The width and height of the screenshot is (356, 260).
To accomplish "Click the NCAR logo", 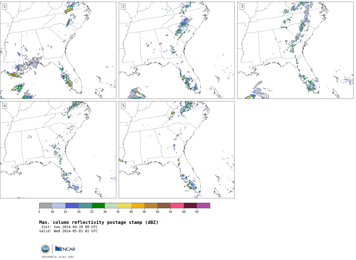I will pyautogui.click(x=65, y=249).
